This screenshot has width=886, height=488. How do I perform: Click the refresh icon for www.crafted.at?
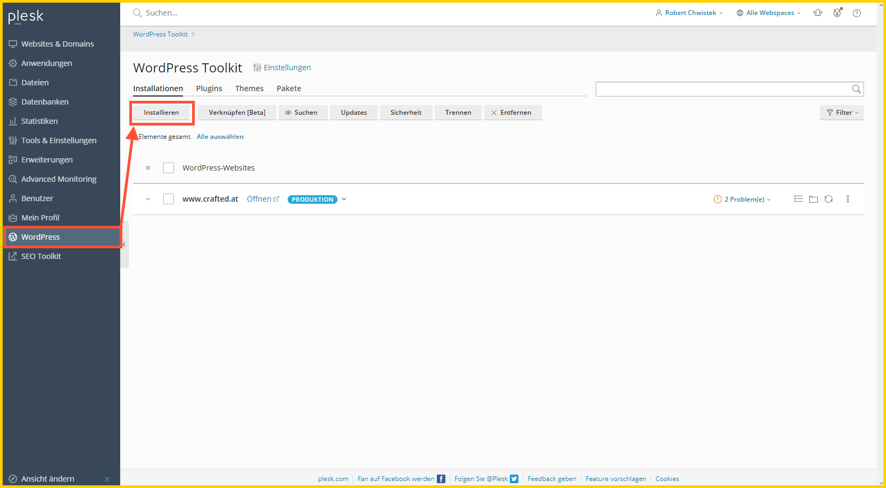pyautogui.click(x=829, y=199)
